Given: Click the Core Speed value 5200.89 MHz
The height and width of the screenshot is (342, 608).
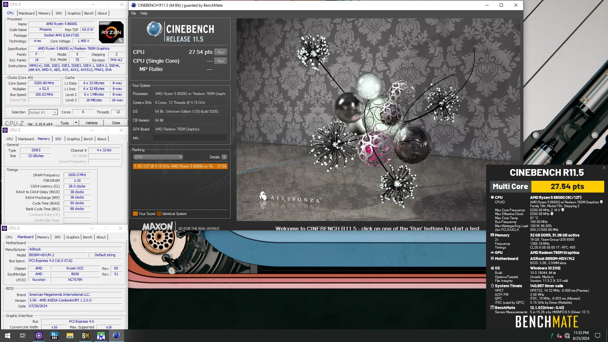Looking at the screenshot, I should [x=44, y=83].
